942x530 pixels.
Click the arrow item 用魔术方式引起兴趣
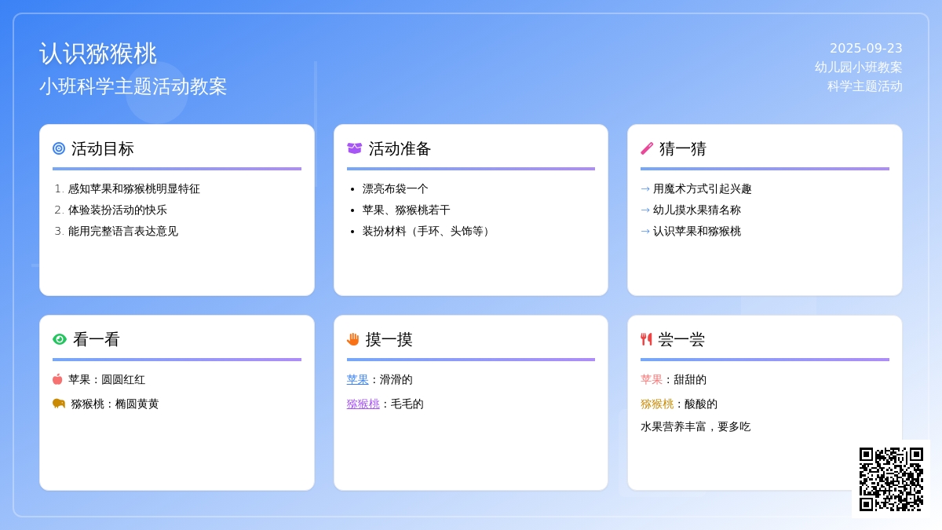pyautogui.click(x=702, y=188)
